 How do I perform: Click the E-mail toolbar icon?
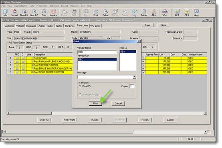[x=65, y=13]
